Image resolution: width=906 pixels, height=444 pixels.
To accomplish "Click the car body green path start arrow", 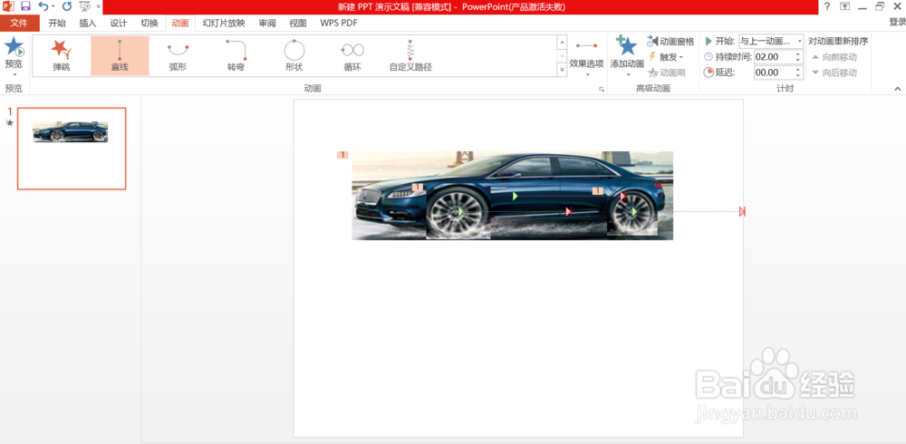I will pos(515,197).
